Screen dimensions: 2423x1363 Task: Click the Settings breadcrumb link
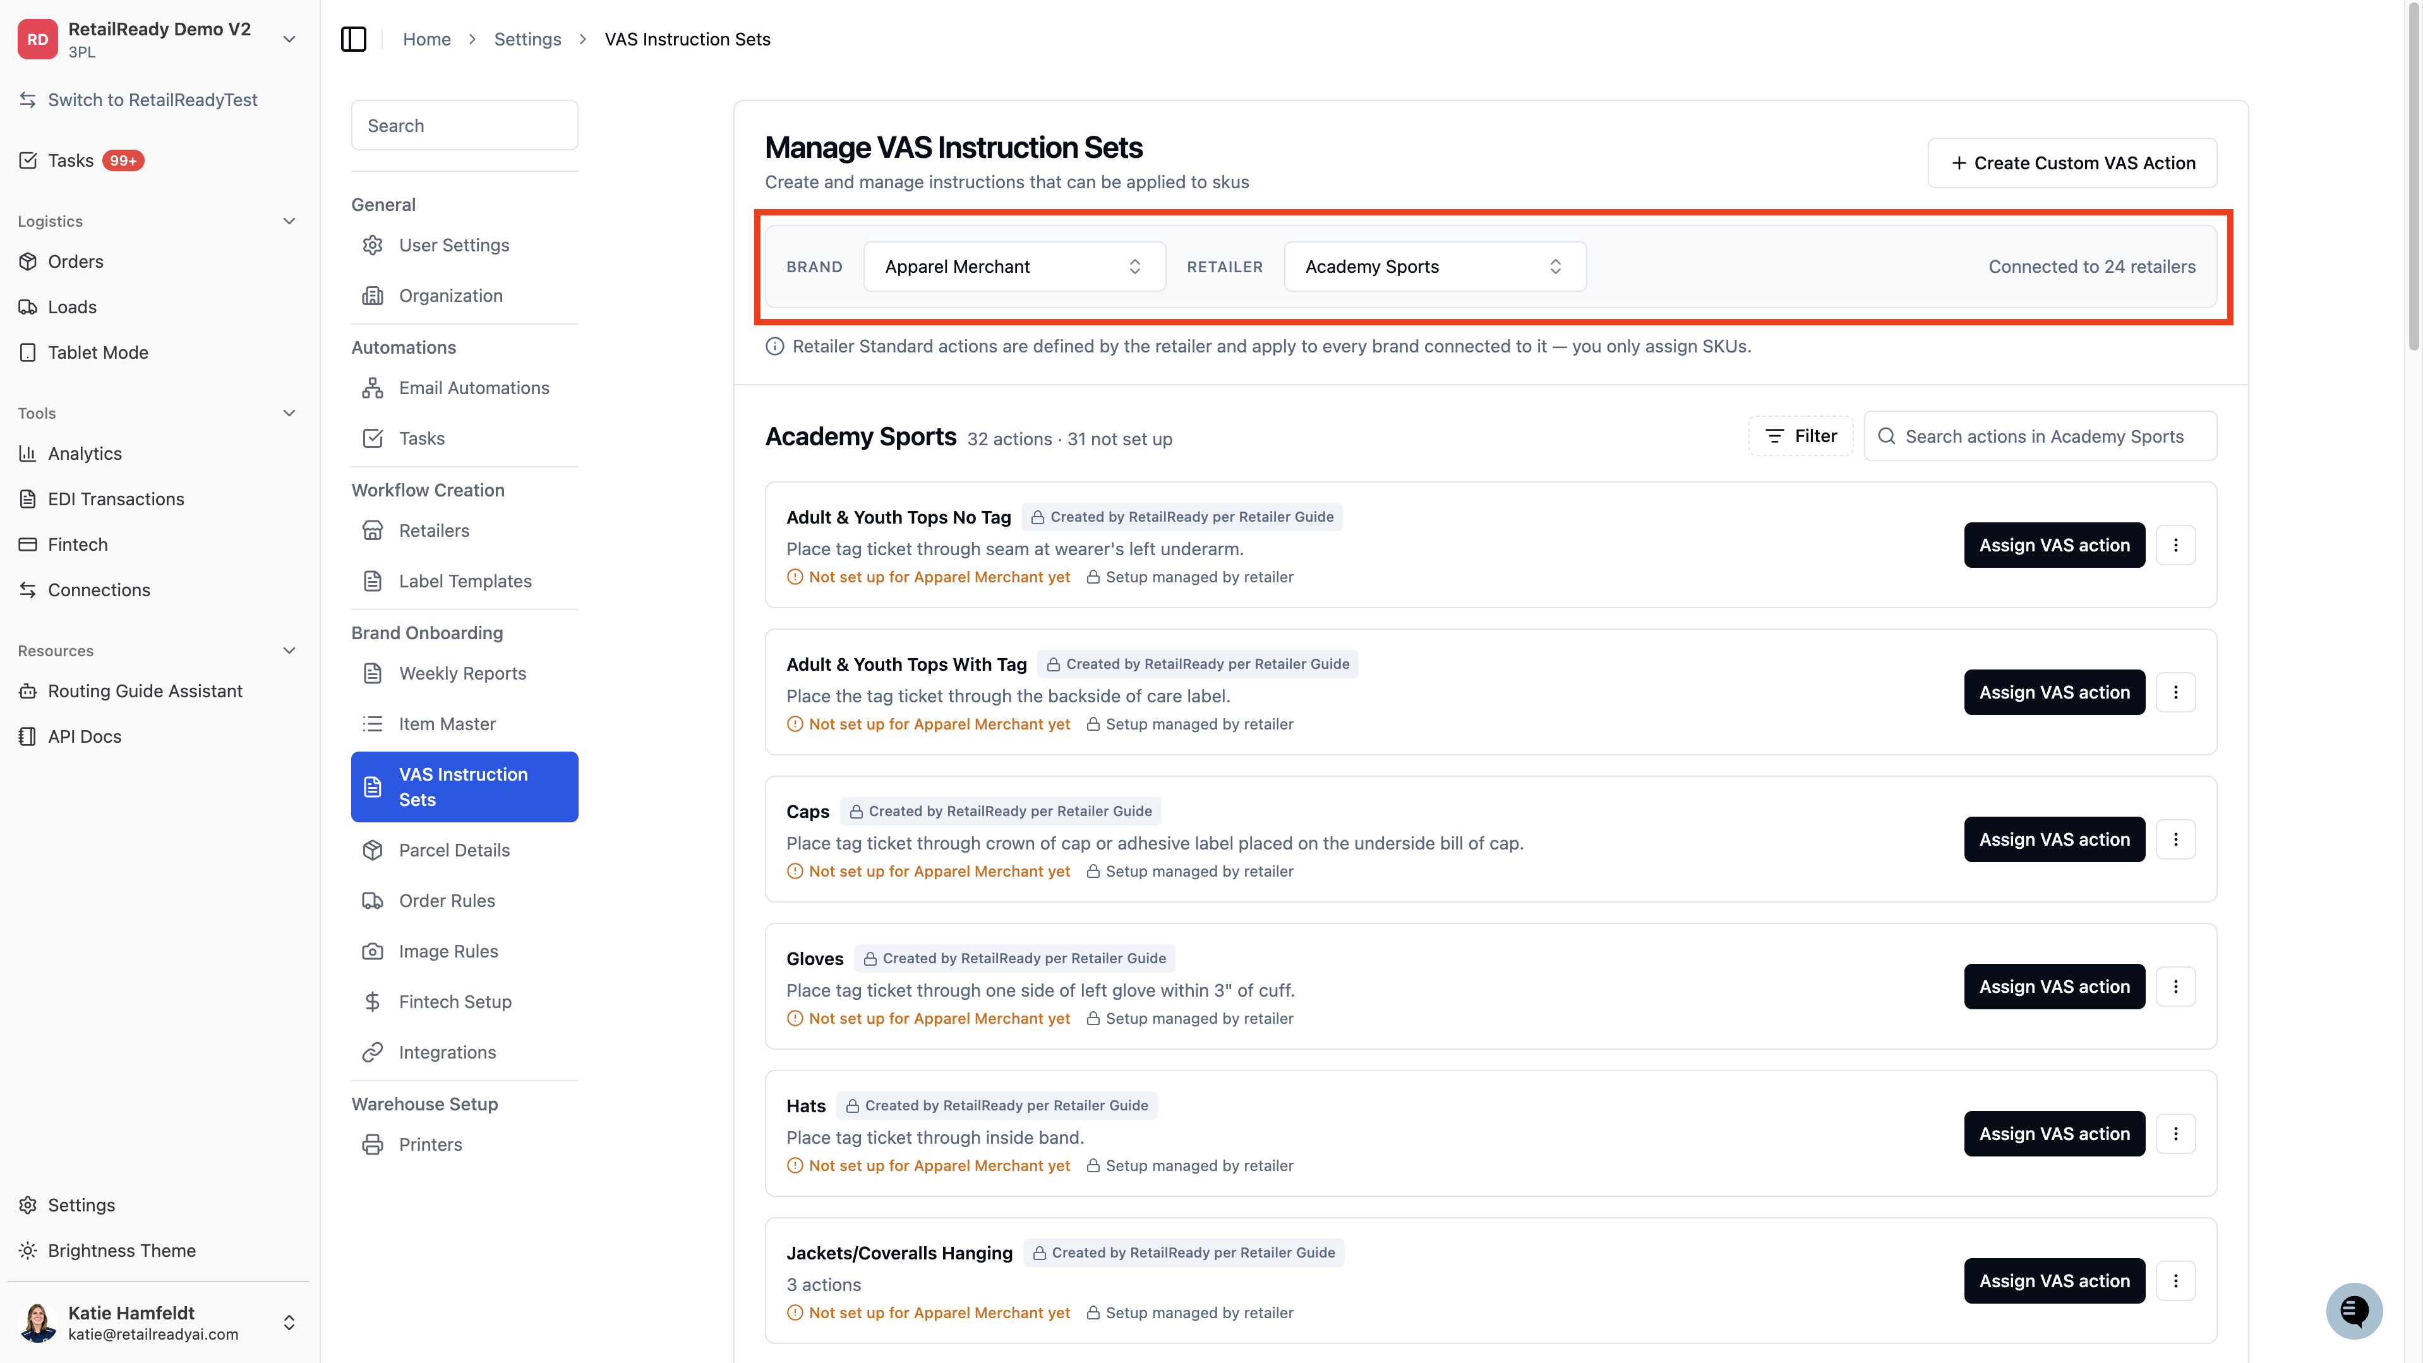pos(527,40)
